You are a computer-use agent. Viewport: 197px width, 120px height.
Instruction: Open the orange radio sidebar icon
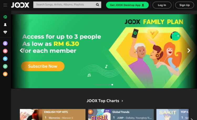tap(5, 74)
